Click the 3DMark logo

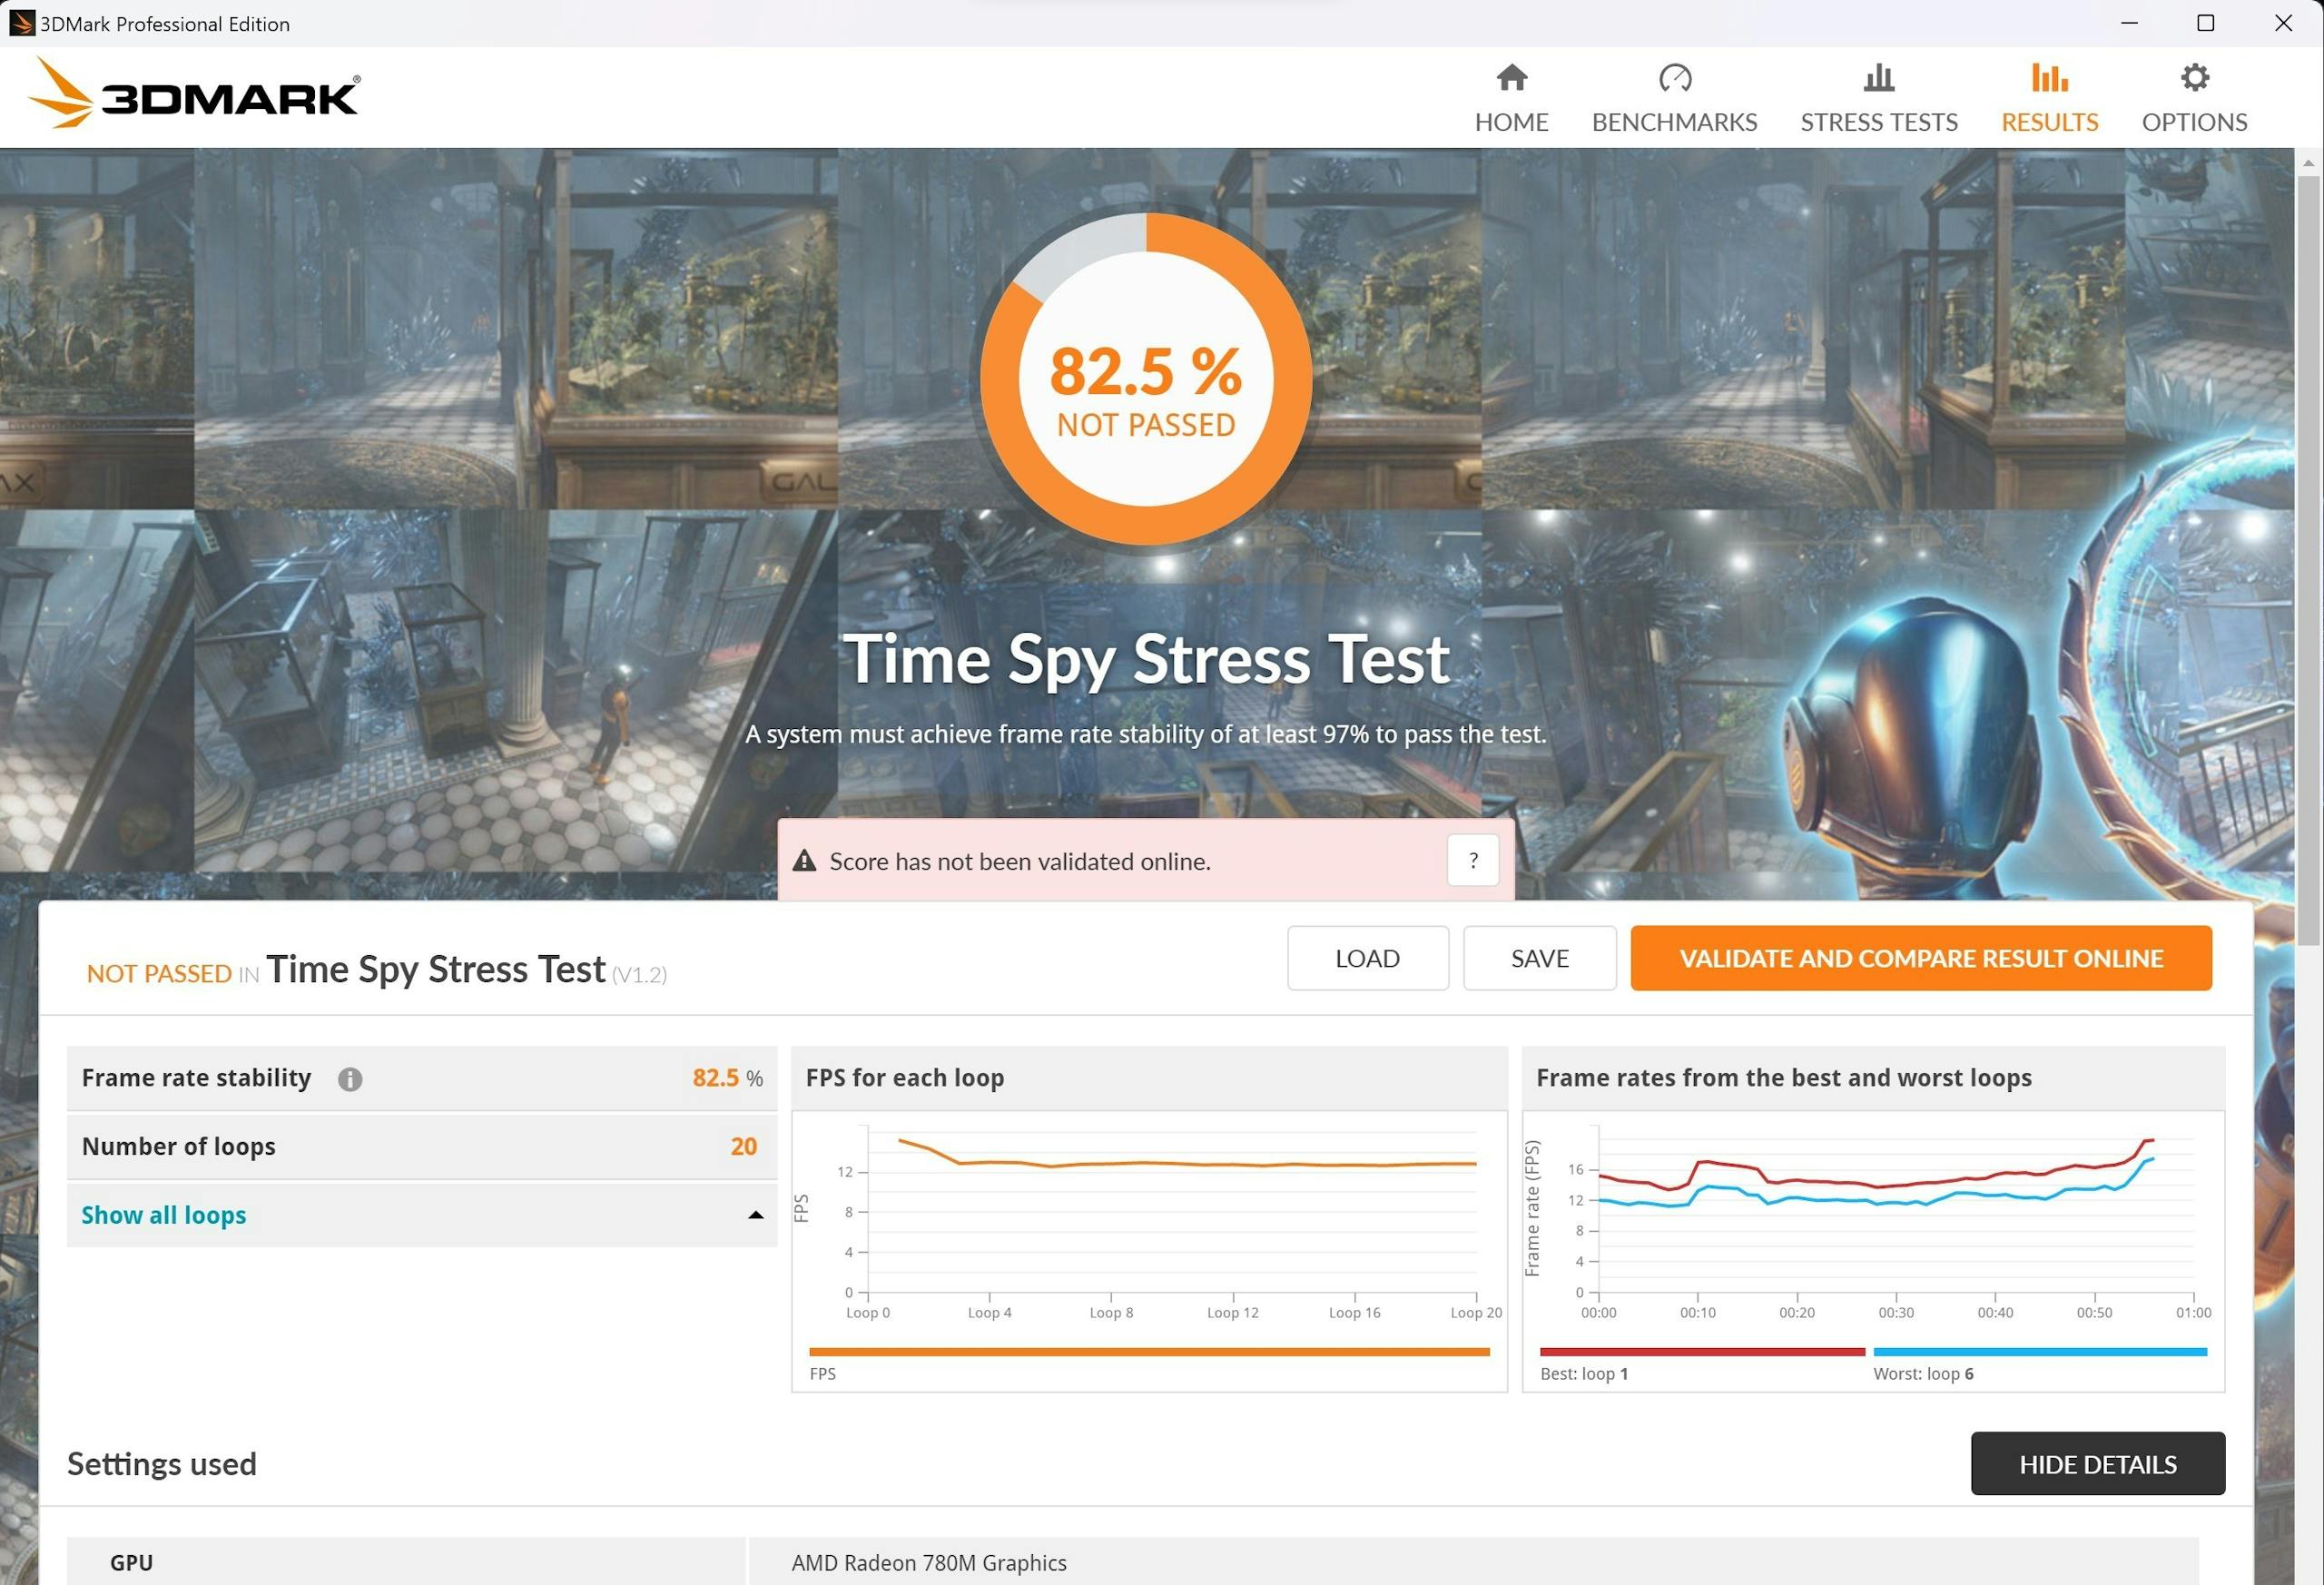(195, 95)
